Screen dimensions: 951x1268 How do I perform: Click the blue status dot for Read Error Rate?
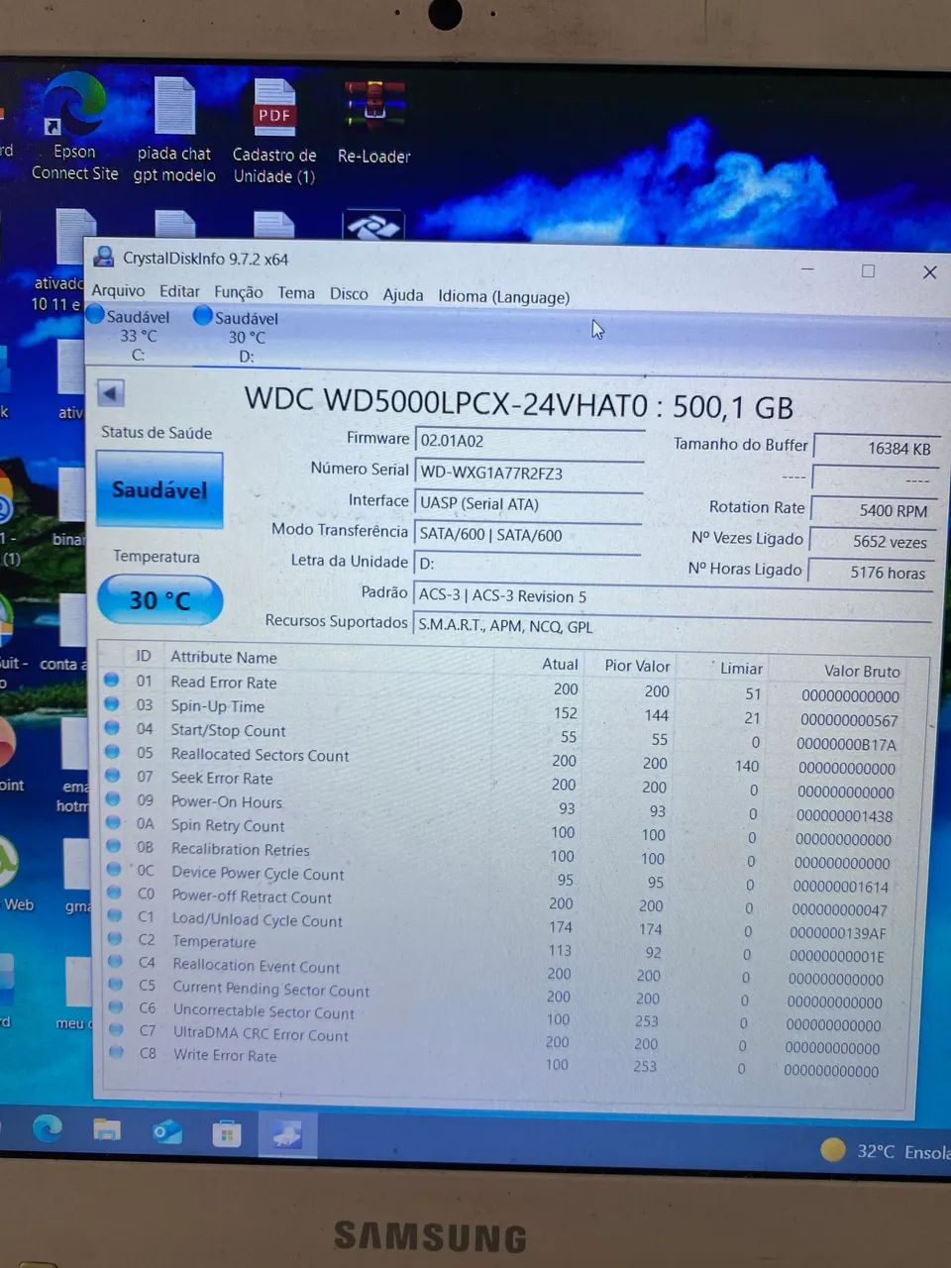click(x=112, y=680)
